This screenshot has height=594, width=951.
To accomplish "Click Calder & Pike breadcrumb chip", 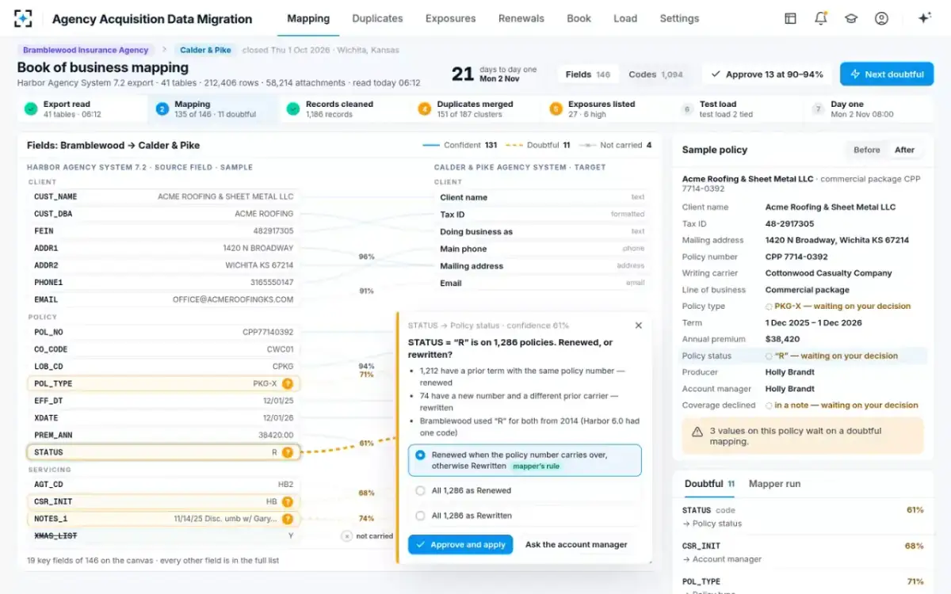I will click(205, 50).
